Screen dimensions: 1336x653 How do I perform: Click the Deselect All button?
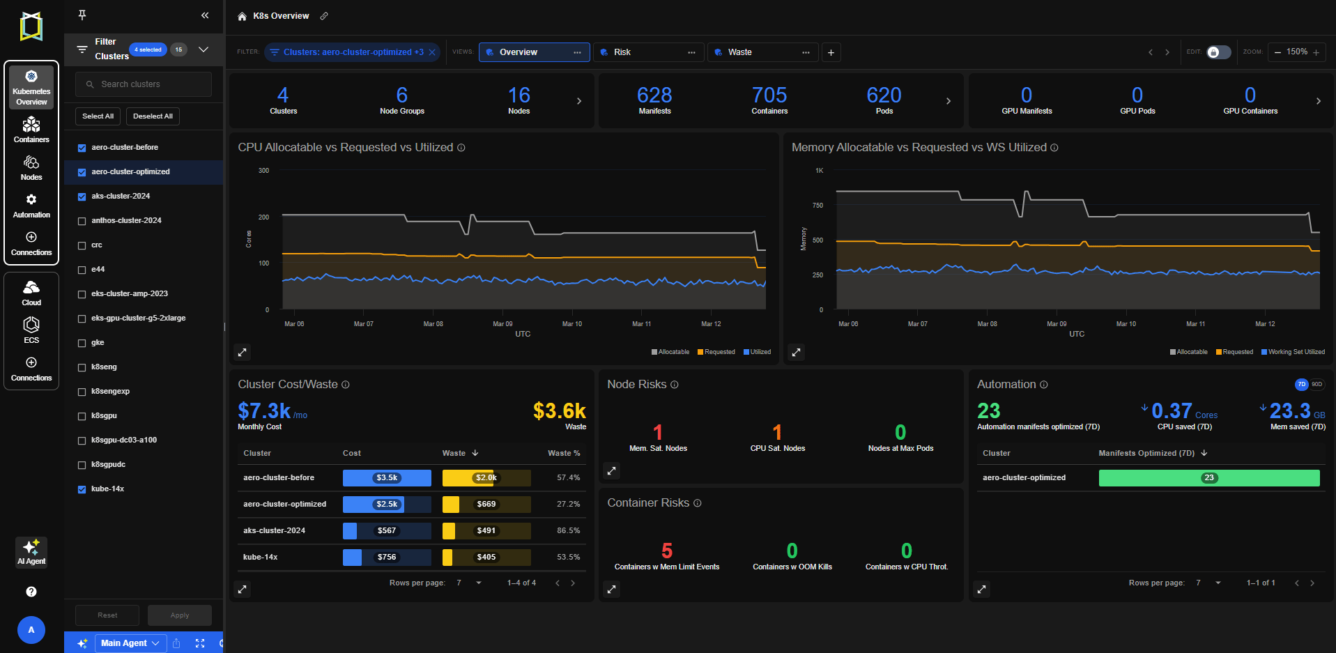click(153, 116)
